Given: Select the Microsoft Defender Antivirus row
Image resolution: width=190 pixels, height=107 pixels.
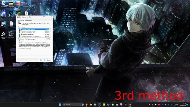Looking at the screenshot, I should (34, 31).
